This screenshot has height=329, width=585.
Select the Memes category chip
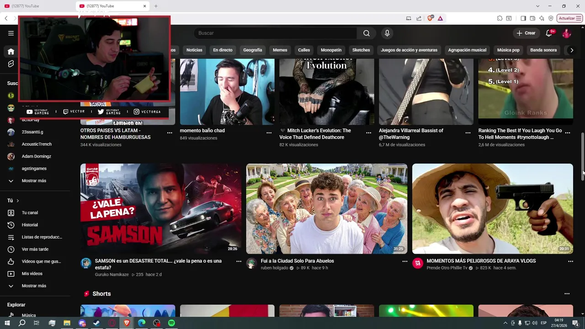(x=280, y=50)
